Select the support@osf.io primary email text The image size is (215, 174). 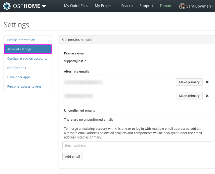[75, 61]
